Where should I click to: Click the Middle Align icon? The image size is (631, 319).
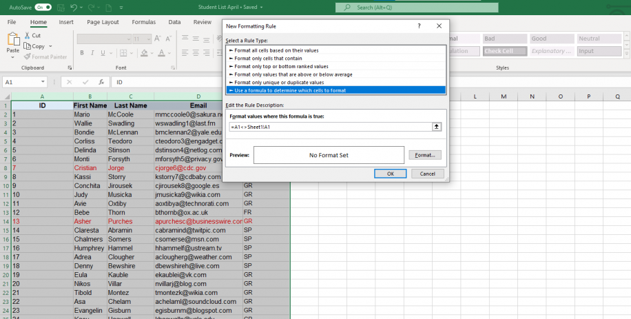tap(196, 39)
